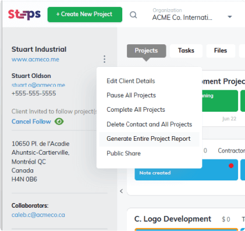Choose Pause All Projects menu entry
This screenshot has width=245, height=231.
click(131, 95)
